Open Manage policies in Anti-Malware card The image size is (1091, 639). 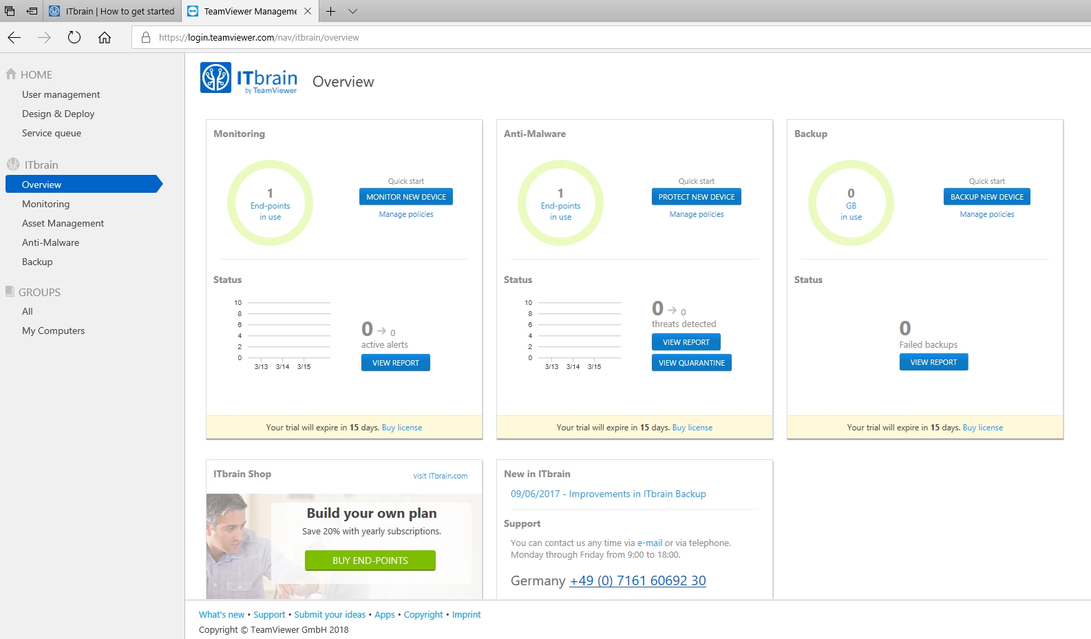pos(697,214)
